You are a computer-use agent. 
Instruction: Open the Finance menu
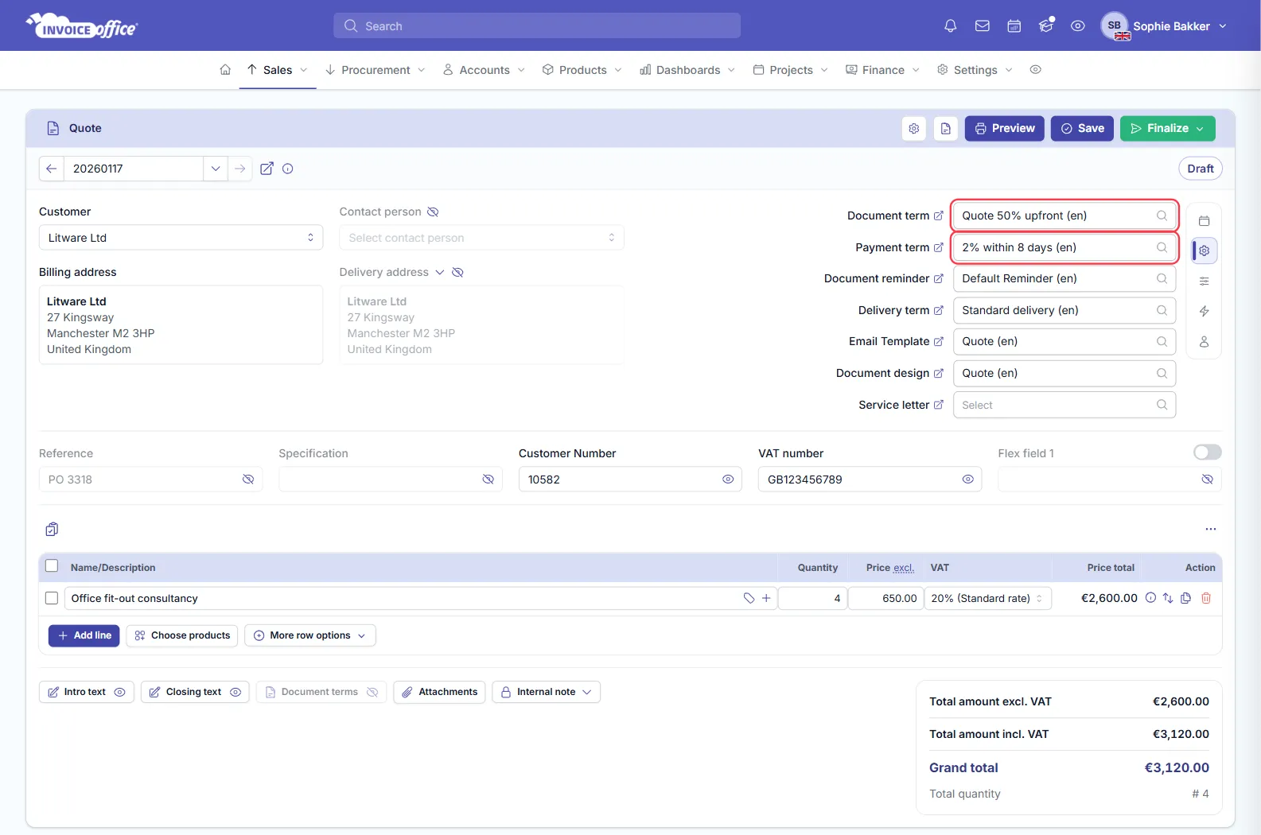click(883, 70)
